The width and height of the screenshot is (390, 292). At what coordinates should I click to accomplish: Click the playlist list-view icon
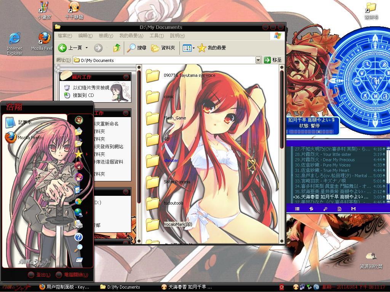(x=297, y=209)
